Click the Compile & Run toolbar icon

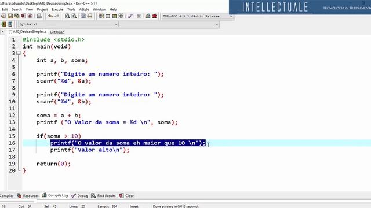click(x=114, y=16)
